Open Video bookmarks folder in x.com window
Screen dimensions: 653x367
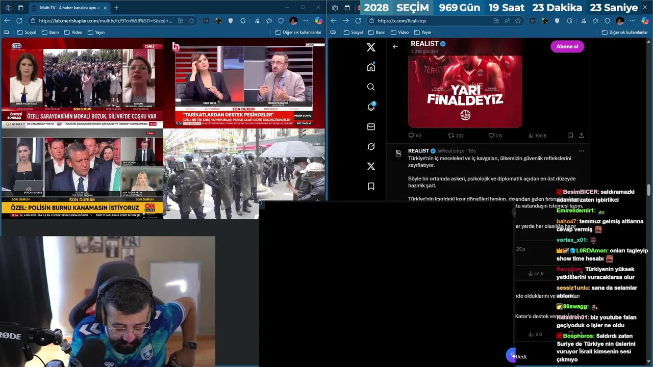tap(399, 32)
